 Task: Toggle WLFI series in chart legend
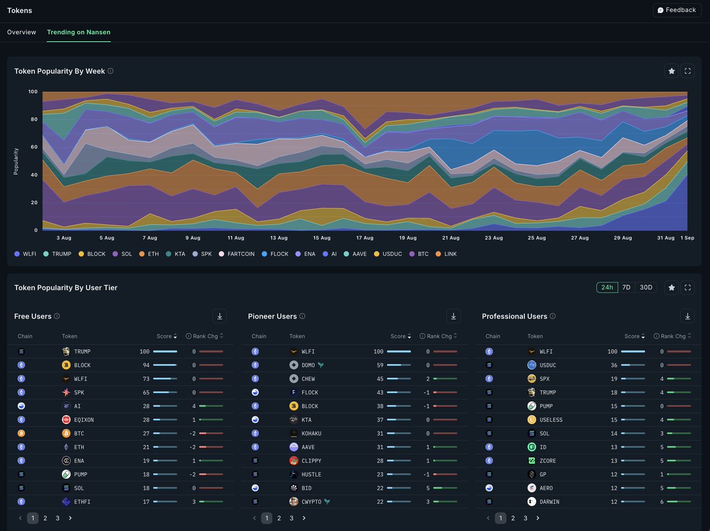25,254
